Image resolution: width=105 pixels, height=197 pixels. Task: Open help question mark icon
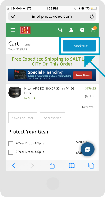82,30
